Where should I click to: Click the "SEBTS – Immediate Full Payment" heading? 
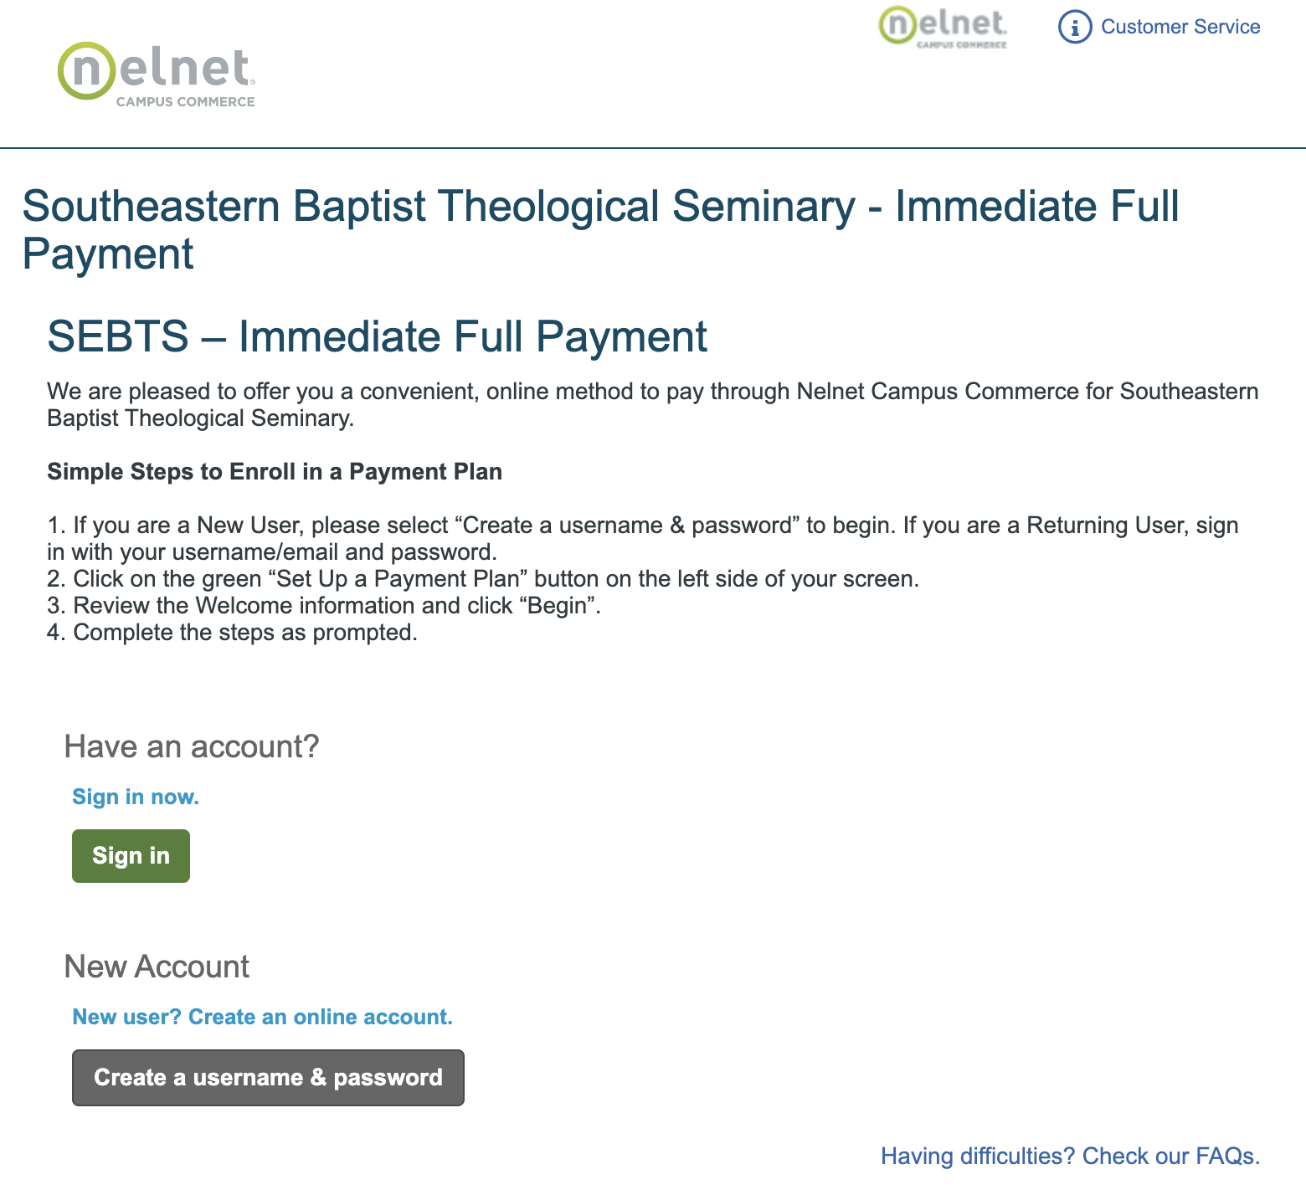point(377,336)
